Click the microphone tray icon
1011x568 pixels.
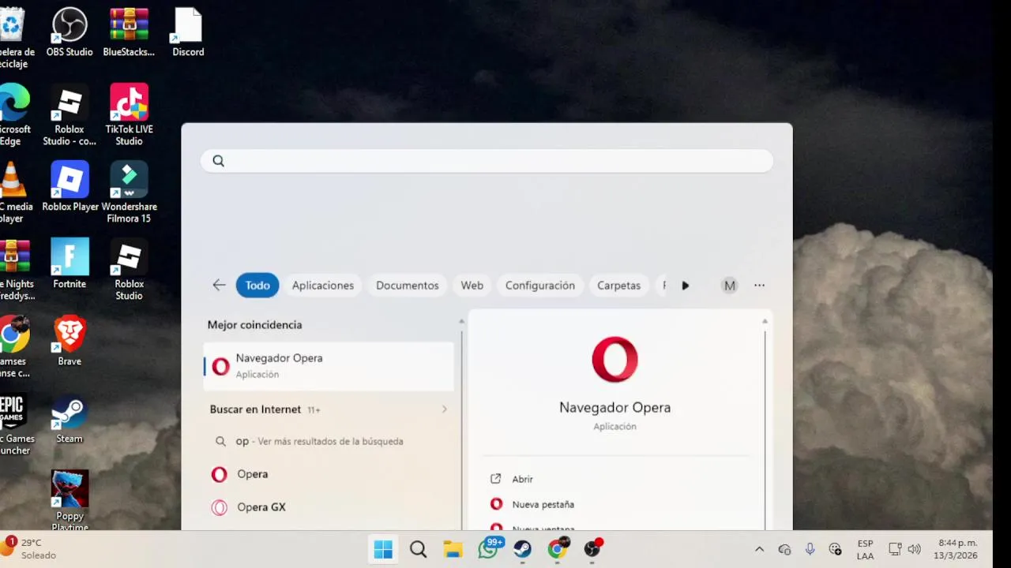810,549
